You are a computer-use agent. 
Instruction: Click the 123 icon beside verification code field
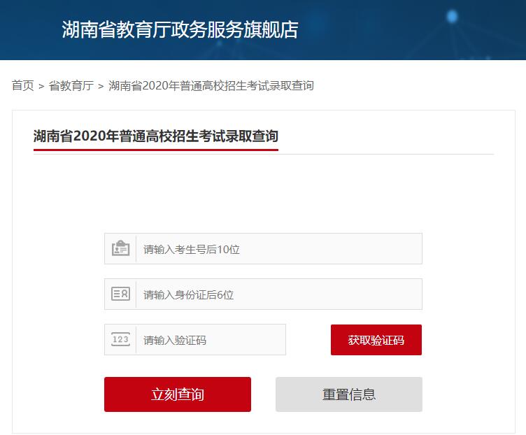click(x=120, y=339)
